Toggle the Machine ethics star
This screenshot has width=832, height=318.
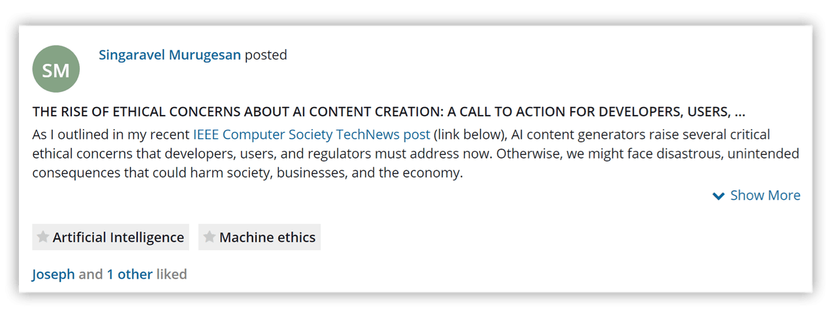(x=210, y=237)
